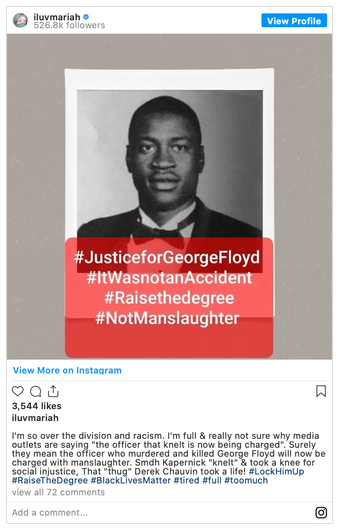
Task: Click iluvmariah username above the caption
Action: click(x=35, y=418)
